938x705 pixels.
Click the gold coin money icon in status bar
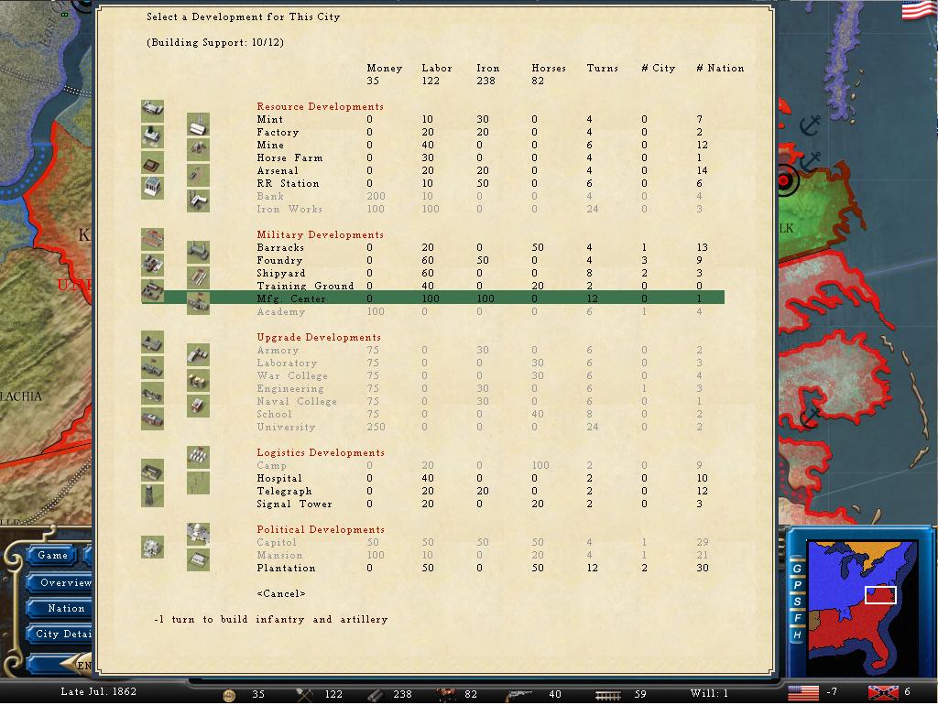(x=229, y=695)
